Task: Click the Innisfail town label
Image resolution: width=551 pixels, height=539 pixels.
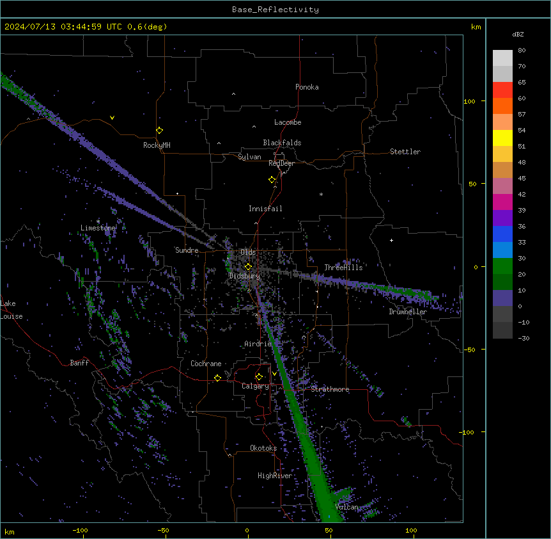Action: click(265, 209)
